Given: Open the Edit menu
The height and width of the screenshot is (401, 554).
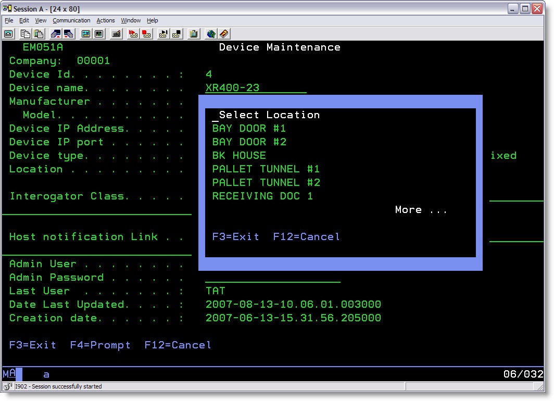Looking at the screenshot, I should tap(24, 20).
